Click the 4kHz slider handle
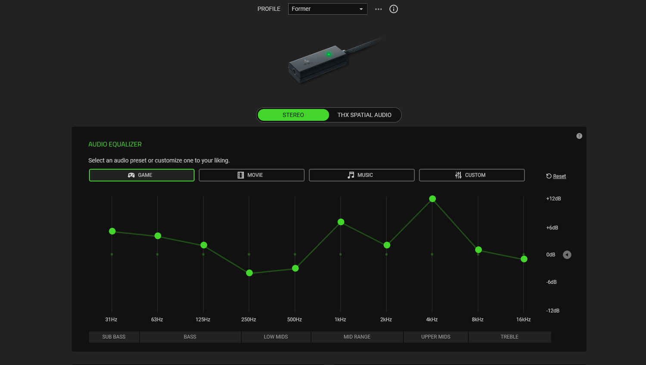Screen dimensions: 646x365 pyautogui.click(x=432, y=199)
